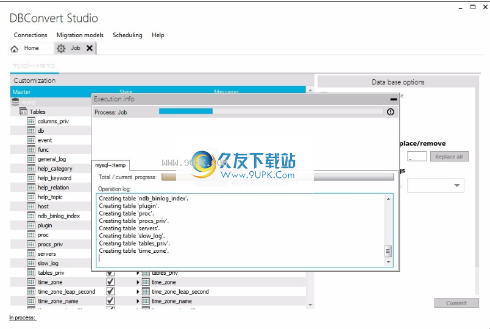Click the Home icon in tab bar
The height and width of the screenshot is (329, 490).
click(x=15, y=49)
